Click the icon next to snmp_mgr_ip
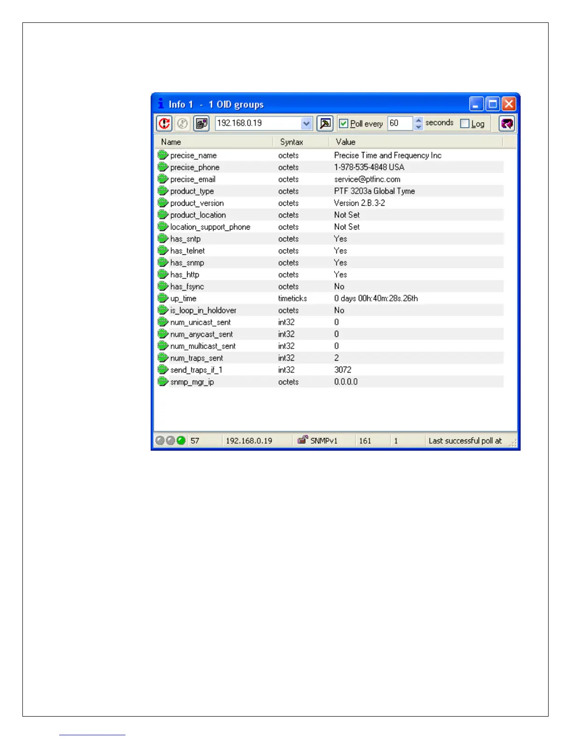This screenshot has width=571, height=739. 163,381
